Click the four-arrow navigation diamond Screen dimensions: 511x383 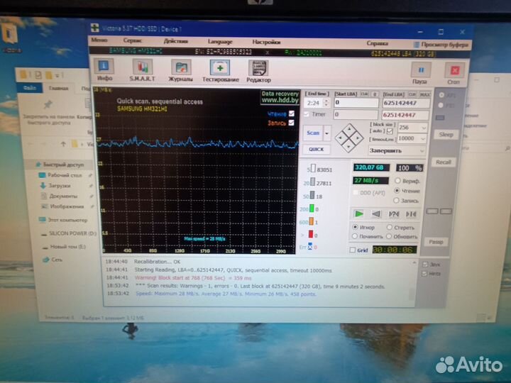pyautogui.click(x=349, y=138)
